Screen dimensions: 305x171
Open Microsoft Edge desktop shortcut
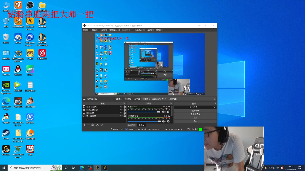pos(6,104)
